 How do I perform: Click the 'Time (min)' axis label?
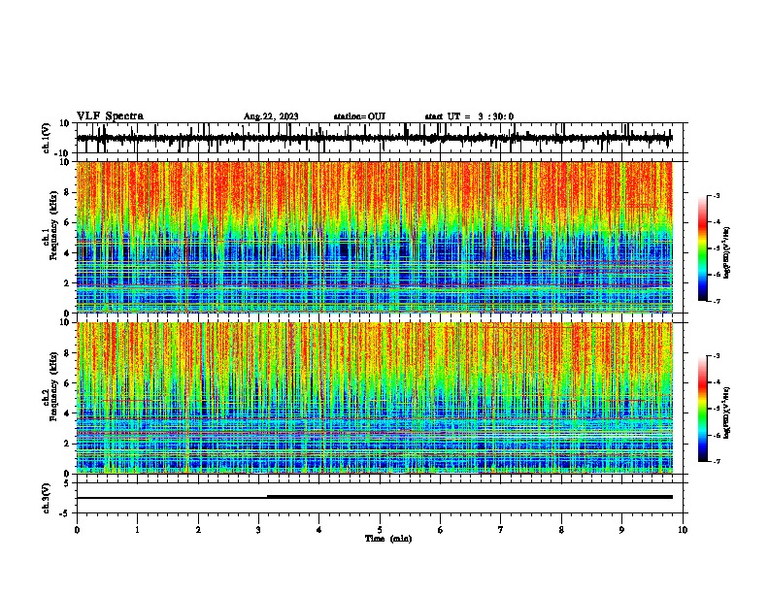pyautogui.click(x=388, y=539)
